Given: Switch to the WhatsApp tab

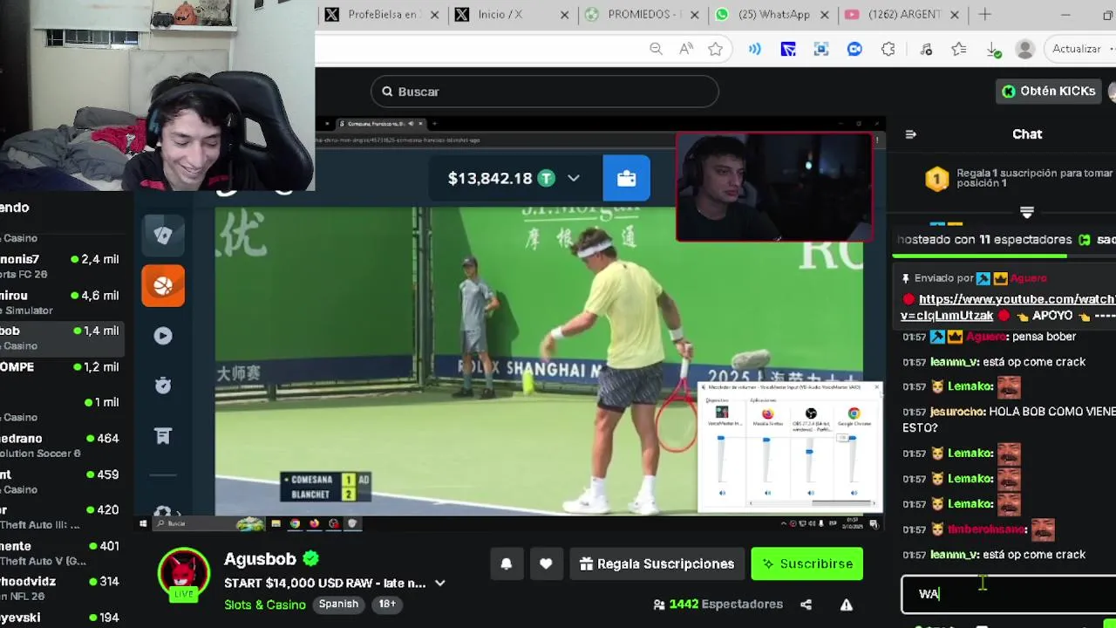Looking at the screenshot, I should tap(772, 15).
